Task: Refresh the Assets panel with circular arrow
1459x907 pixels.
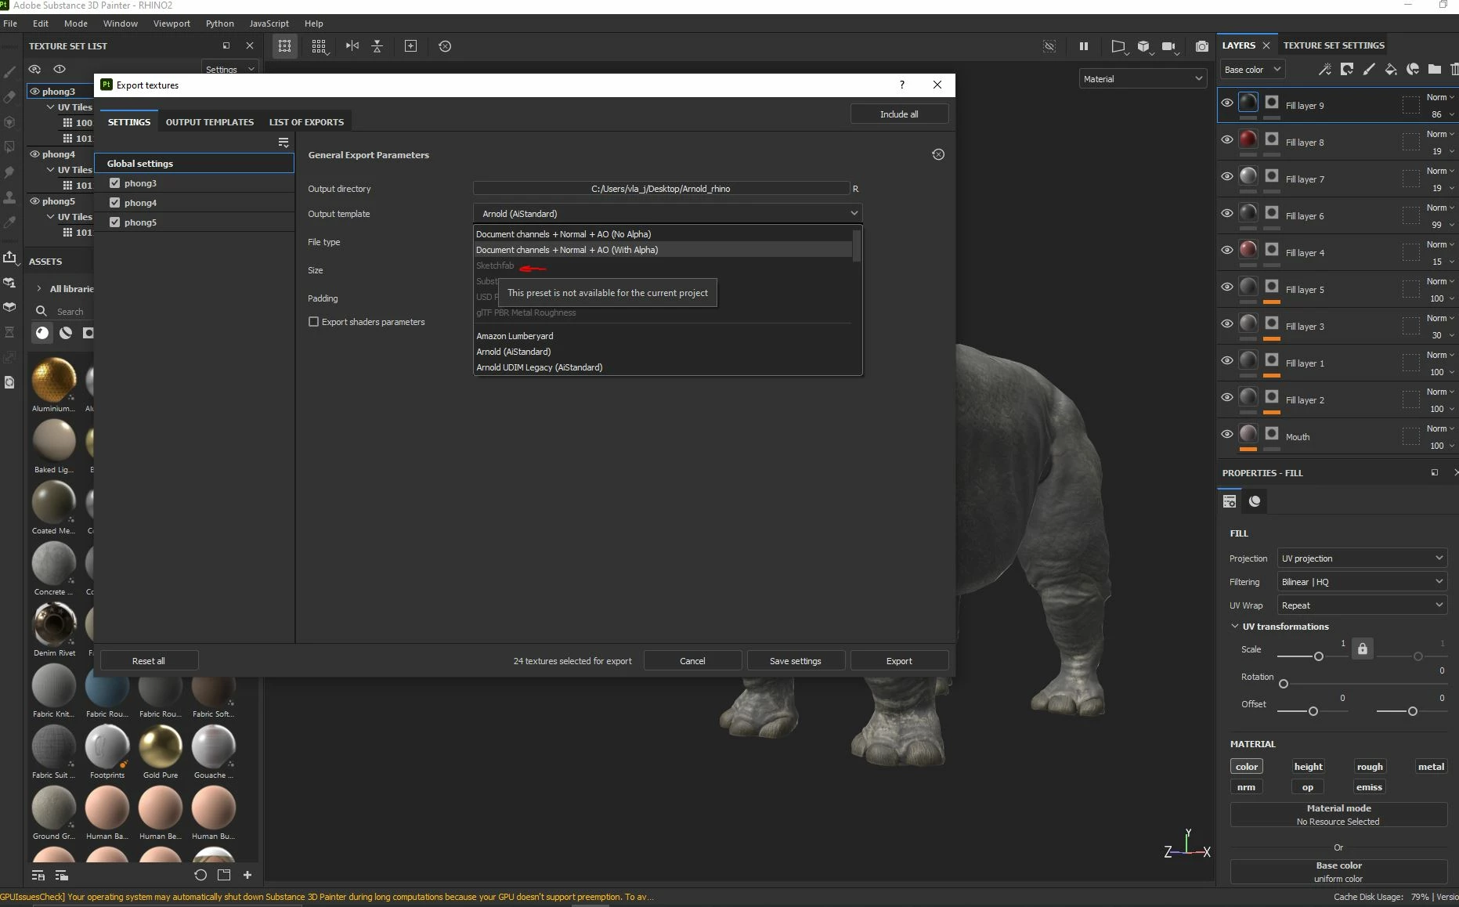Action: click(x=200, y=875)
